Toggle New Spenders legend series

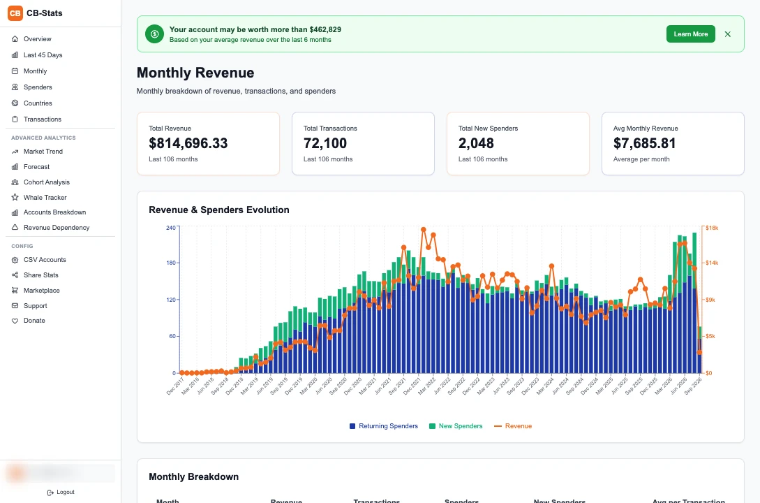(x=456, y=426)
